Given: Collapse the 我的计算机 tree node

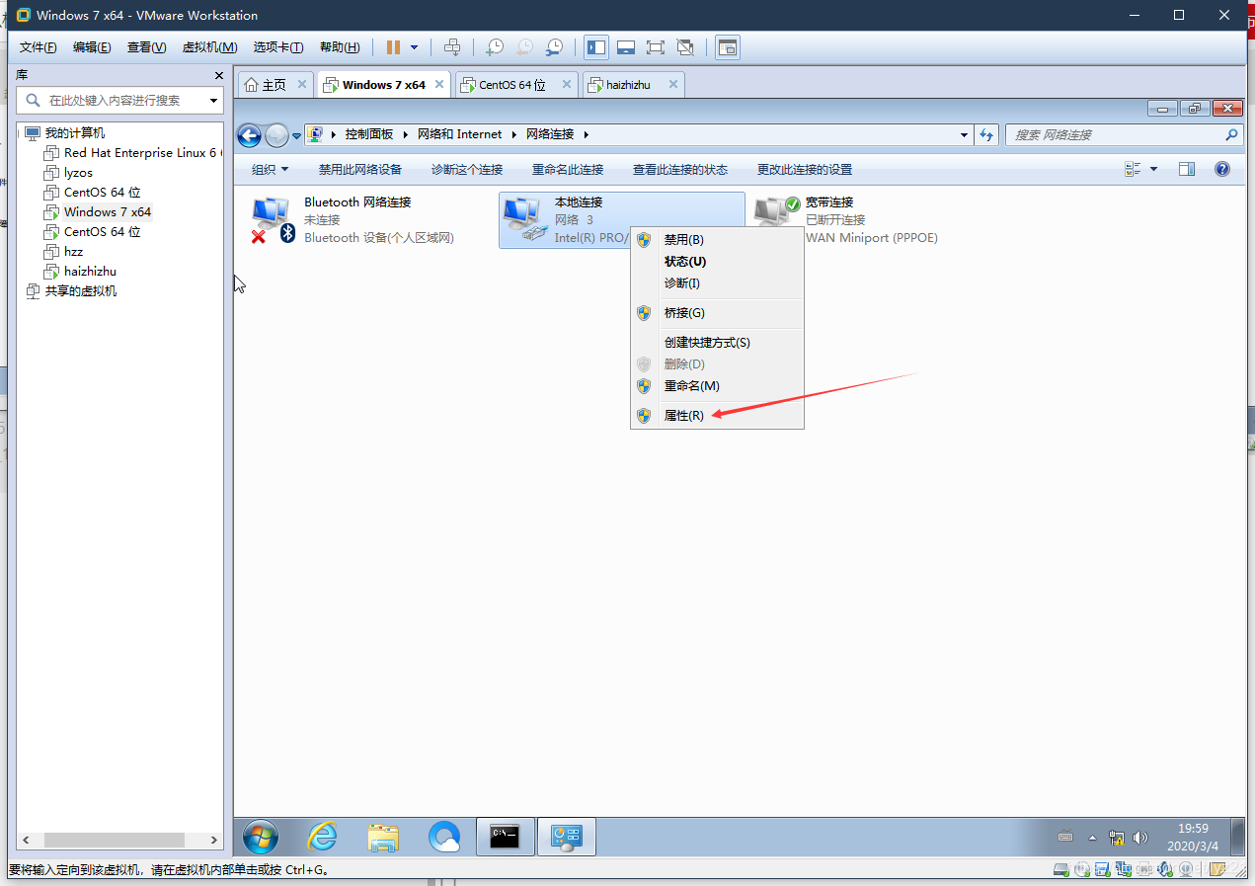Looking at the screenshot, I should (18, 132).
